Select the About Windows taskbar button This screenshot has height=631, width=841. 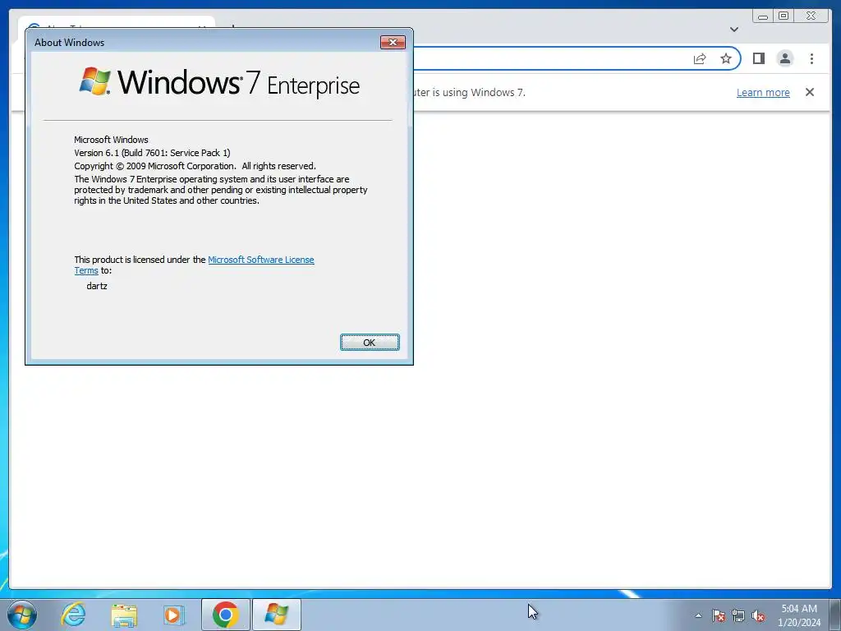(276, 615)
